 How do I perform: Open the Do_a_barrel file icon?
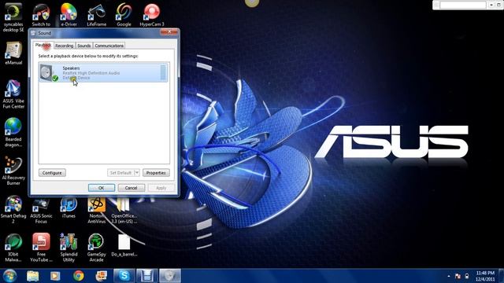click(124, 245)
